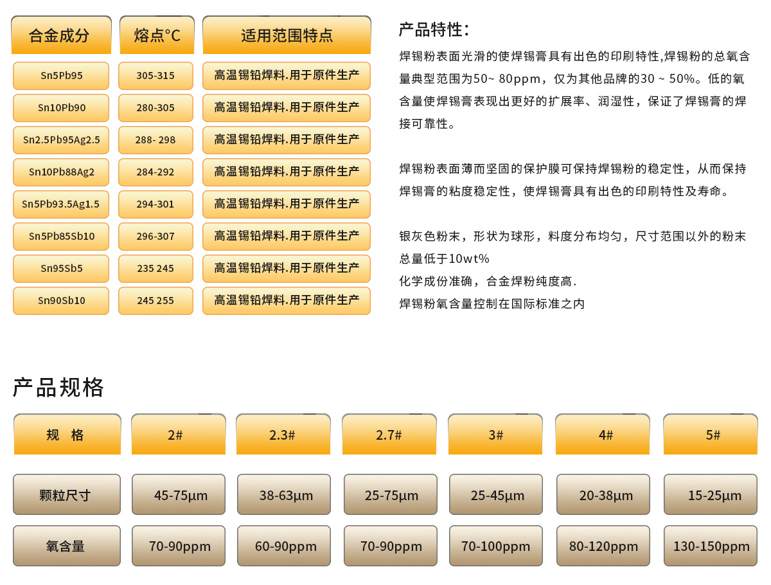Select the Sn10Pb88Ag2 alloy entry

coord(60,172)
